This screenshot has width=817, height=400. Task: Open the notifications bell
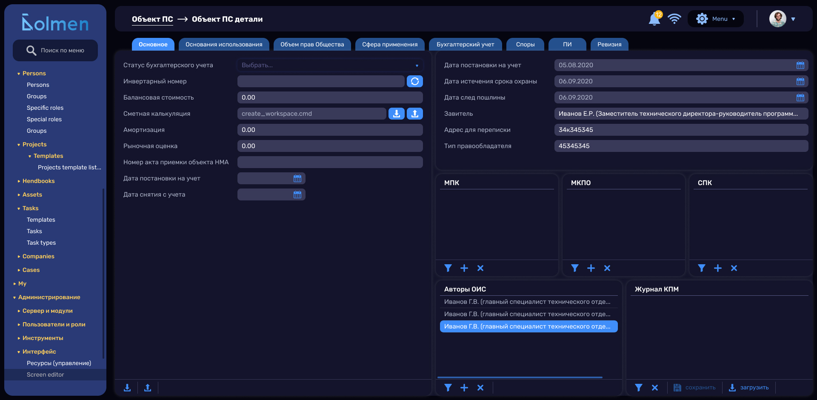[x=654, y=19]
